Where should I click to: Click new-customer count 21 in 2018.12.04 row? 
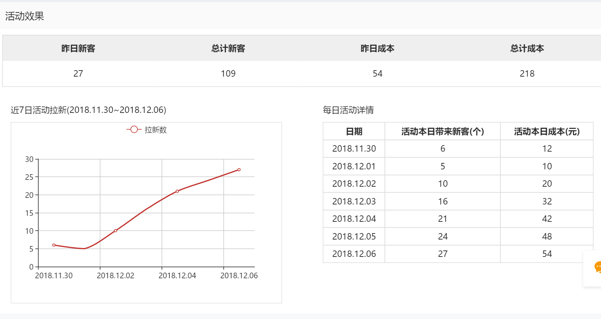[x=443, y=219]
